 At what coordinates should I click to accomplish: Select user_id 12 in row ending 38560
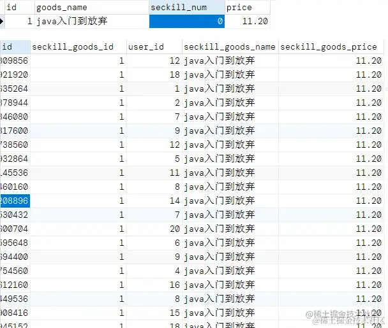(x=154, y=145)
